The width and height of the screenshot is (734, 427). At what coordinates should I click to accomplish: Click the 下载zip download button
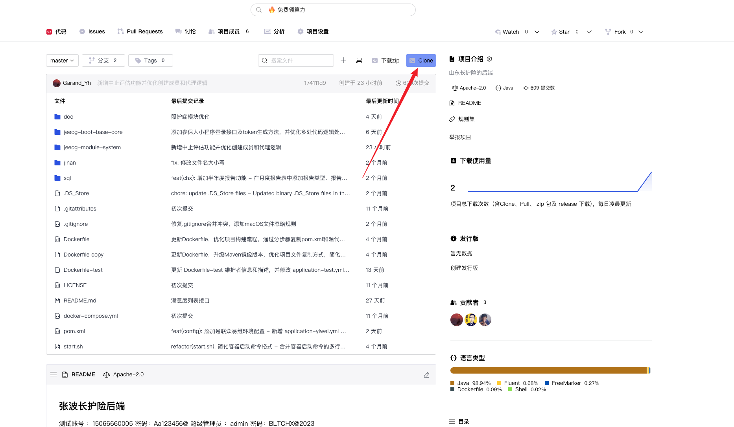coord(386,60)
